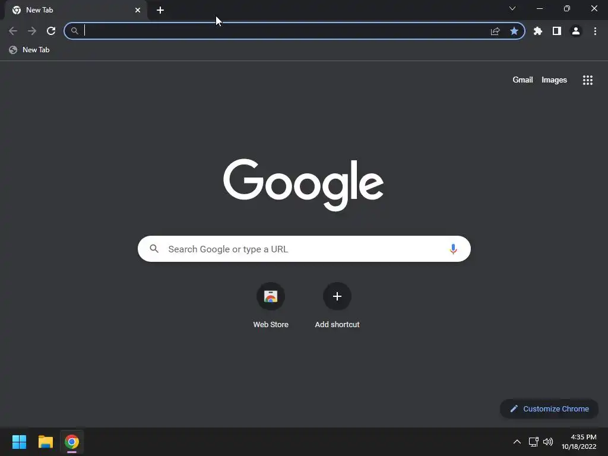Click the browser forward arrow
This screenshot has width=608, height=456.
coord(32,31)
